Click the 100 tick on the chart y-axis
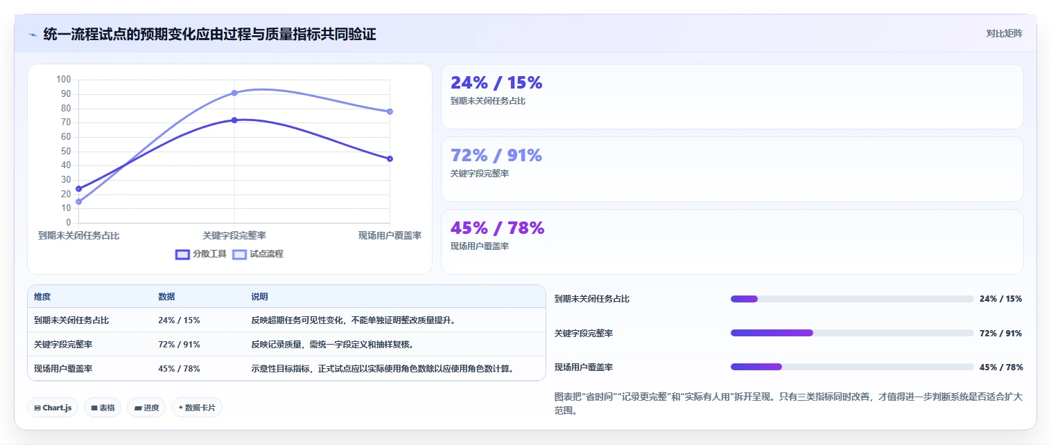1051x445 pixels. [64, 80]
